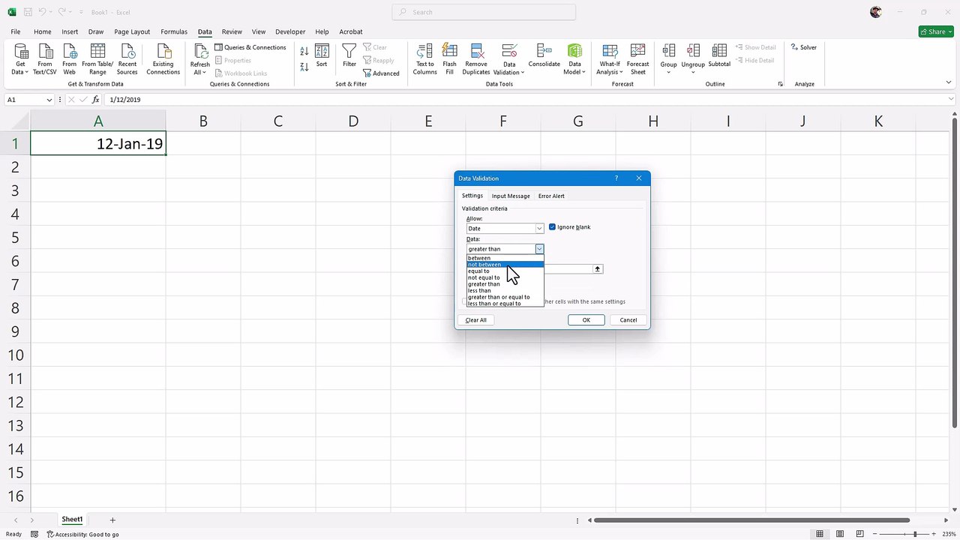960x540 pixels.
Task: Switch to Normal view in status bar
Action: [x=820, y=534]
